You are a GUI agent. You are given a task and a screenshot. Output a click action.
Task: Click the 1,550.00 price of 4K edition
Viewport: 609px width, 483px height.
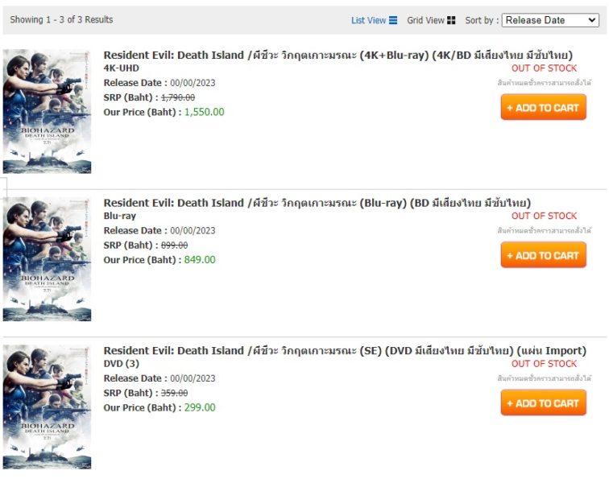pyautogui.click(x=205, y=112)
